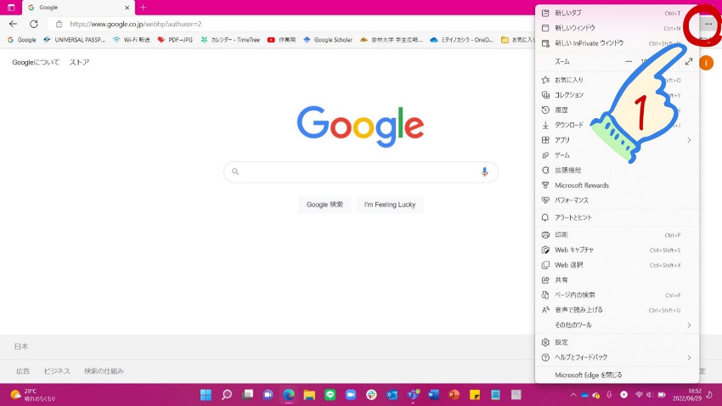Click the ストア link

click(79, 62)
